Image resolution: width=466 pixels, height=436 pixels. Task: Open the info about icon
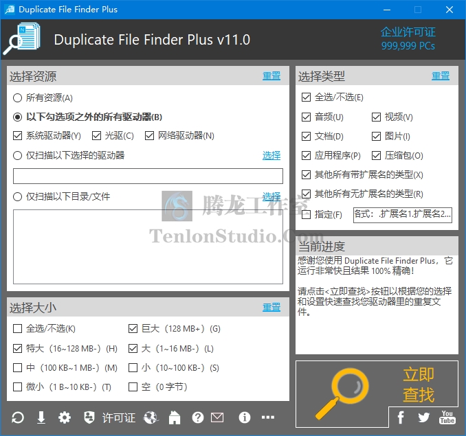click(x=245, y=417)
